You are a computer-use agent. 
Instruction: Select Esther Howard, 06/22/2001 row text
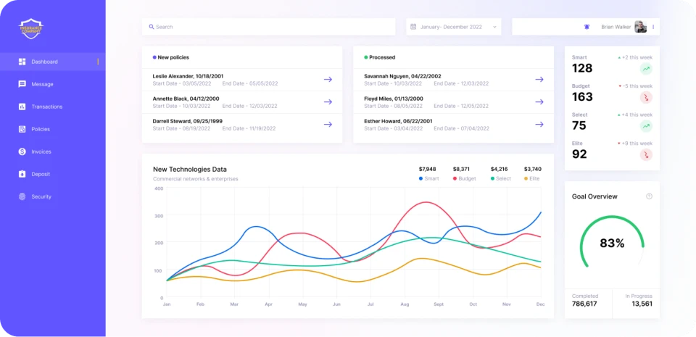pyautogui.click(x=397, y=121)
